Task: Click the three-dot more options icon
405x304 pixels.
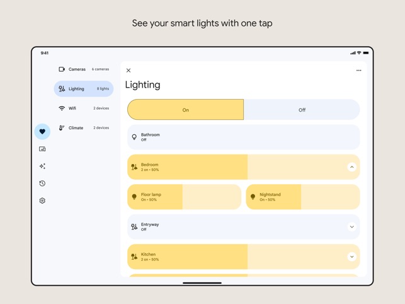Action: (359, 71)
